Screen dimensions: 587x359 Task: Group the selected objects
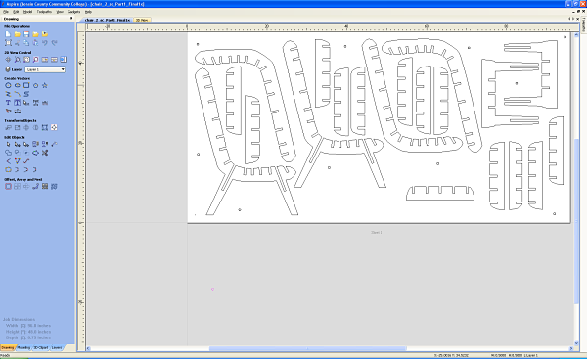[x=35, y=144]
